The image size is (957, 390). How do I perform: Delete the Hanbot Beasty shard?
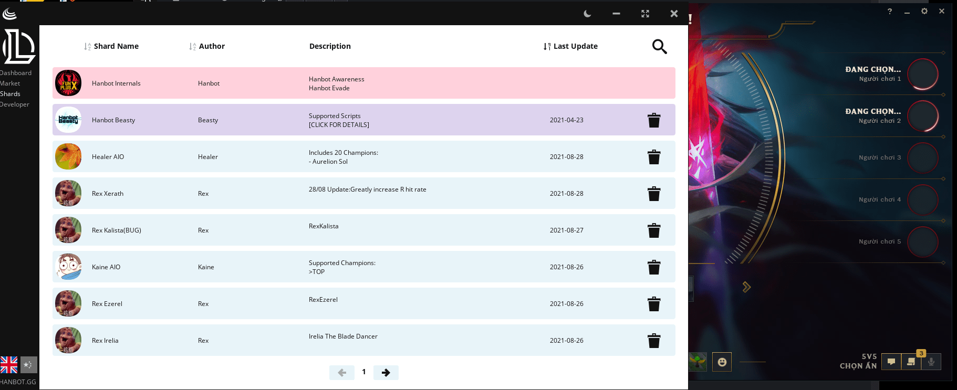pyautogui.click(x=654, y=120)
